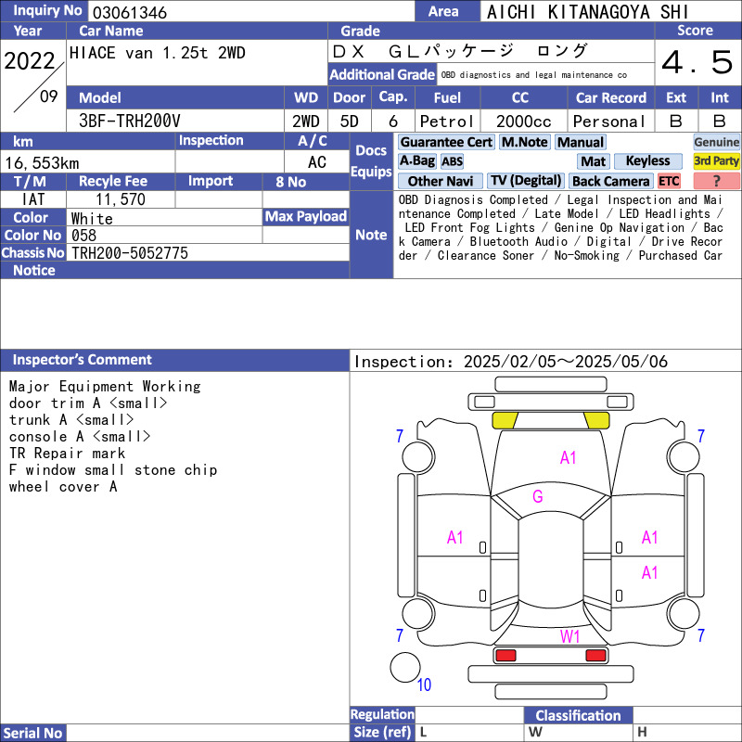Click the number 10 beside the spare tire
742x742 pixels.
coord(424,685)
